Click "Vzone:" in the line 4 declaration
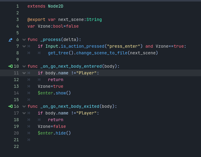Image resolution: width=201 pixels, height=157 pixels. (x=45, y=26)
